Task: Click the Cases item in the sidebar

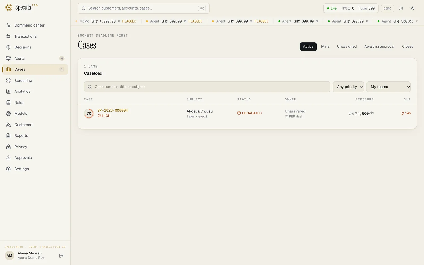Action: point(35,69)
